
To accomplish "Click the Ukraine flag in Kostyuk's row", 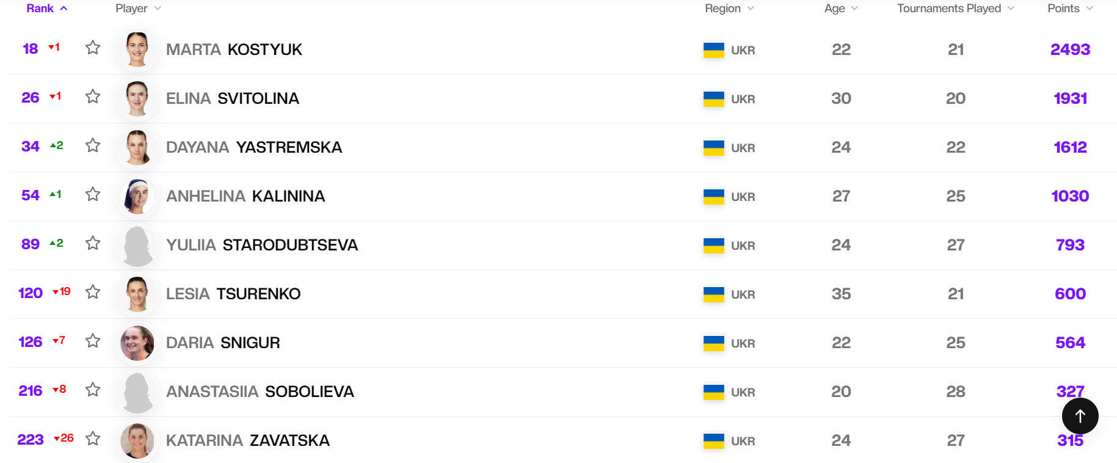I will [x=713, y=50].
